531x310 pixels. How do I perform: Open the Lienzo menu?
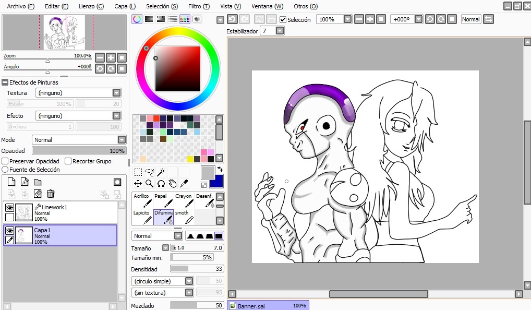91,6
